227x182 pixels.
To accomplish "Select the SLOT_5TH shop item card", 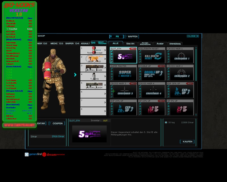I will (x=123, y=55).
